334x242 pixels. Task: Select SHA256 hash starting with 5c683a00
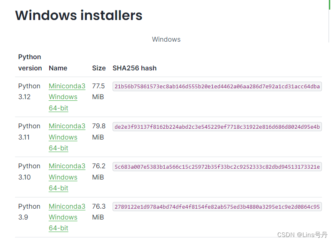pyautogui.click(x=217, y=167)
